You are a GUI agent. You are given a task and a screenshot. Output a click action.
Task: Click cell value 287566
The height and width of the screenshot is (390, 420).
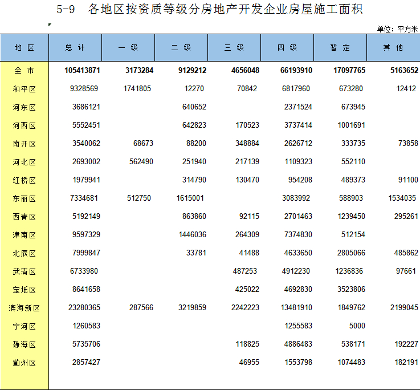click(x=141, y=307)
